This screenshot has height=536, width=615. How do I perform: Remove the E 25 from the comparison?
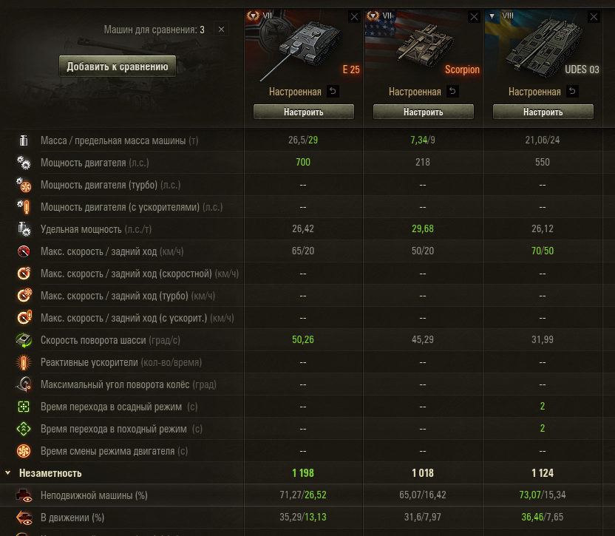pos(354,16)
